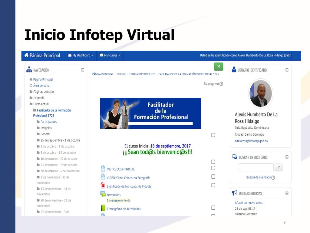Click the Salir logout link
Screen dimensions: 310x233
click(x=288, y=55)
